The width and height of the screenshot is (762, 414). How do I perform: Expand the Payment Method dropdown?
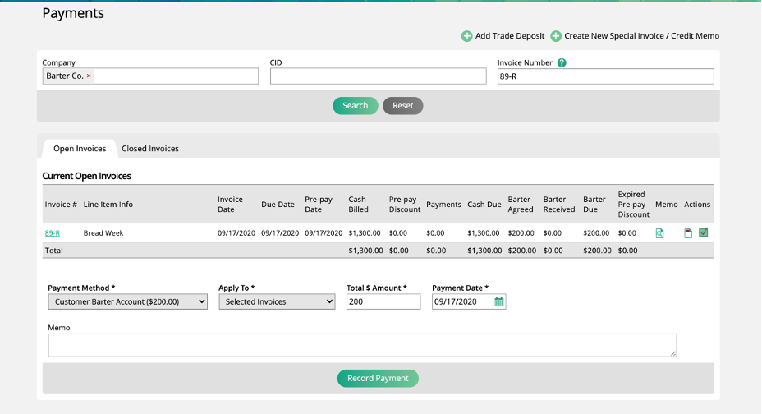click(x=127, y=301)
